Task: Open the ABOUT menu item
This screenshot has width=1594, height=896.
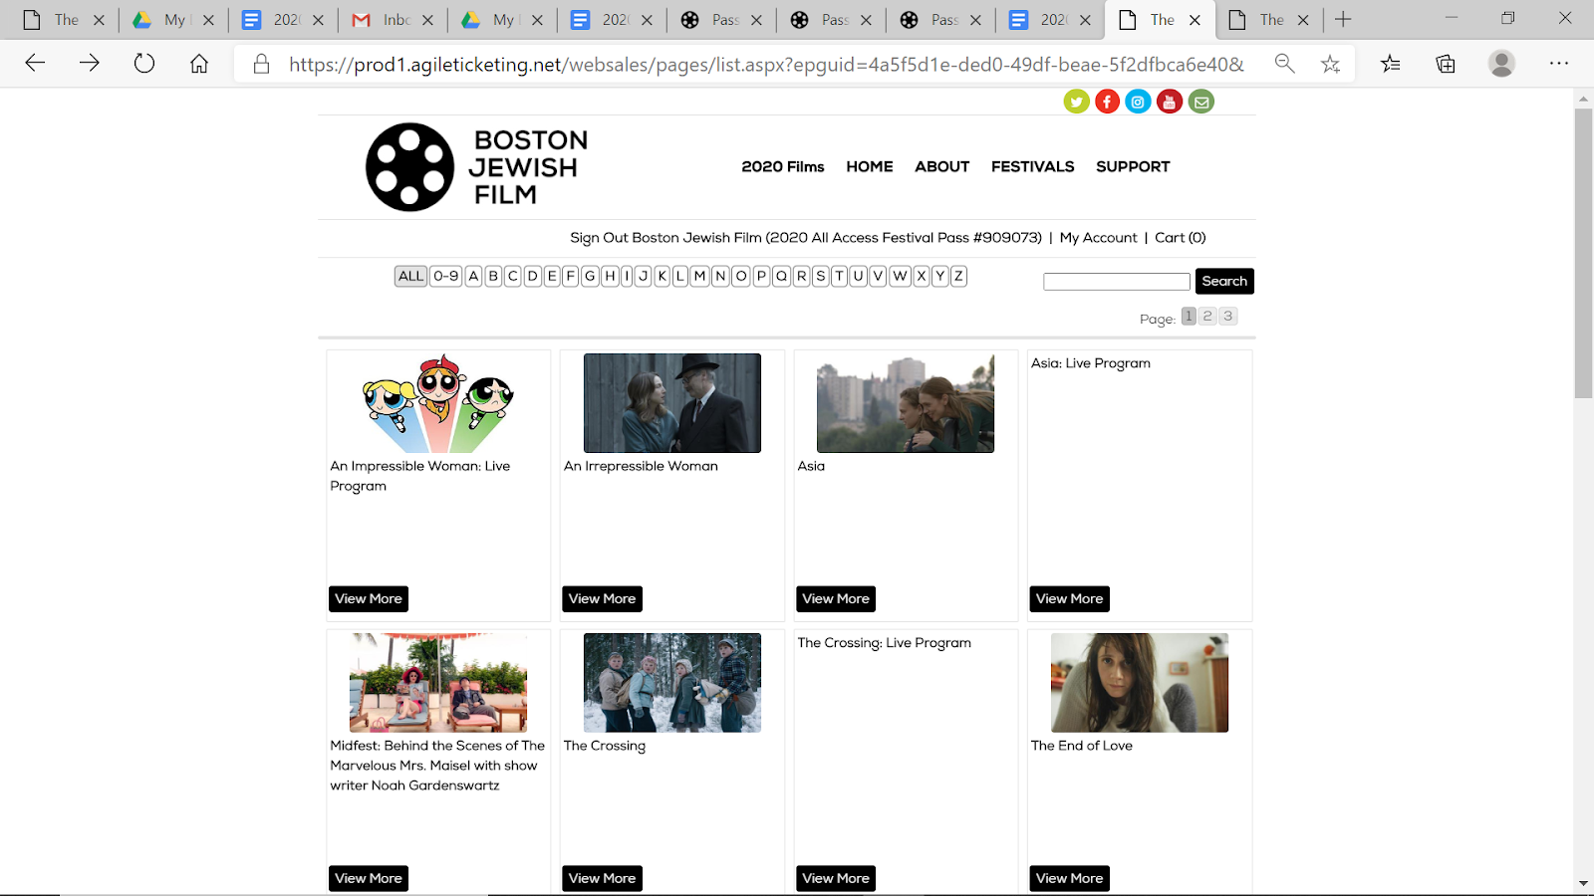Action: [x=942, y=166]
